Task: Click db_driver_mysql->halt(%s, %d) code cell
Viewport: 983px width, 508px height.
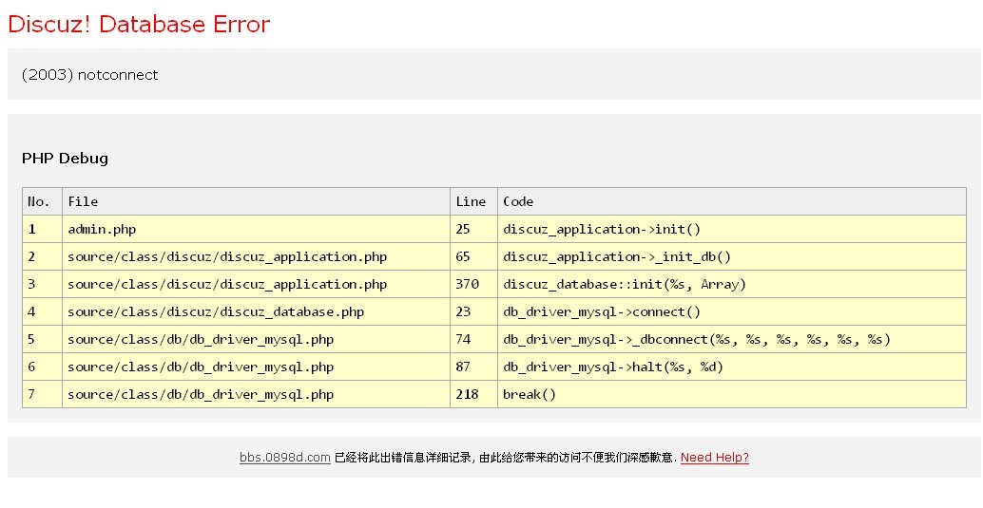Action: pos(732,367)
